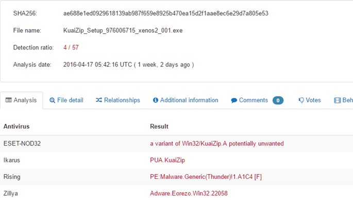353x200 pixels.
Task: Switch to the Votes tab
Action: click(x=310, y=100)
